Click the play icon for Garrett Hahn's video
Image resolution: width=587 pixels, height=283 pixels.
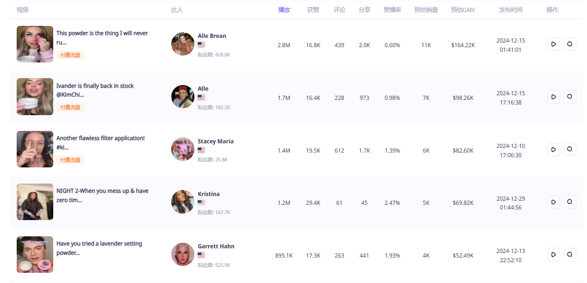click(553, 255)
